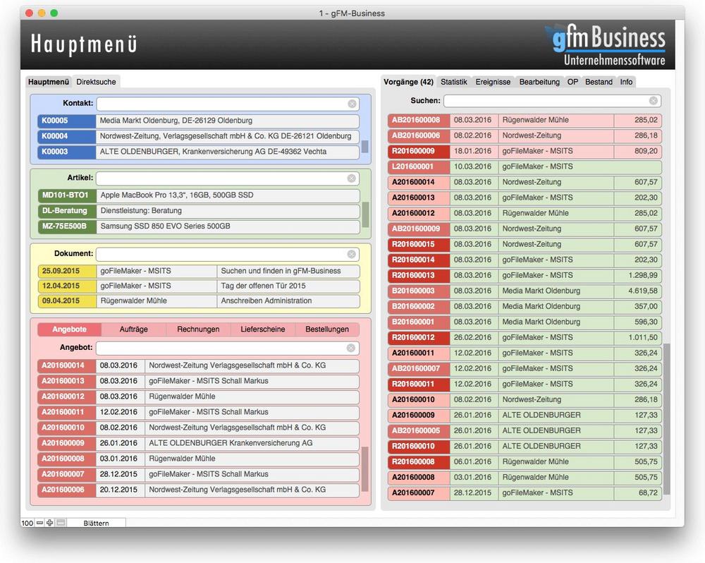Open article DL-Beratung

[67, 211]
